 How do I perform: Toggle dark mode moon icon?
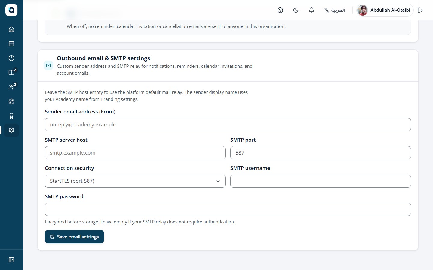coord(296,10)
